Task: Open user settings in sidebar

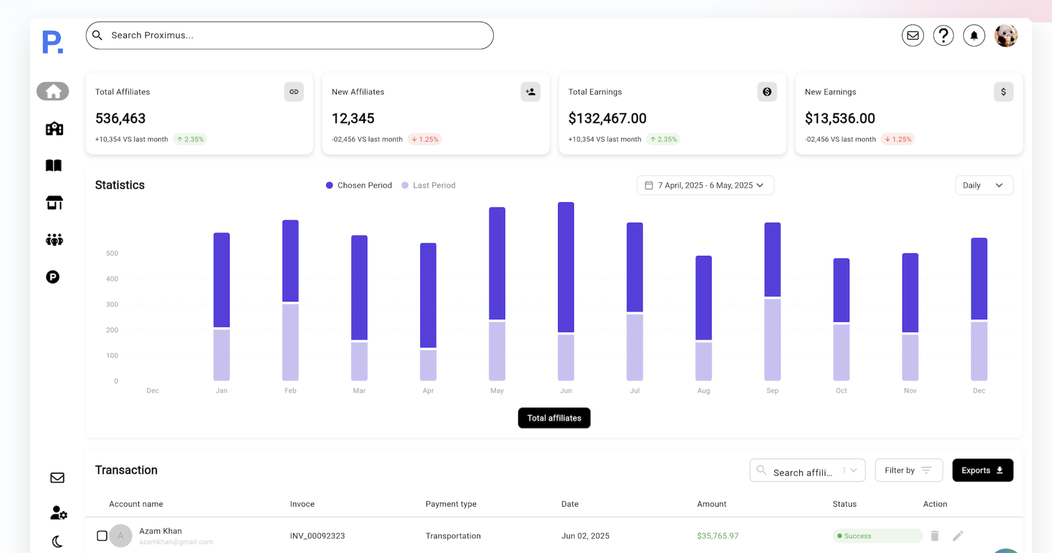Action: 58,513
